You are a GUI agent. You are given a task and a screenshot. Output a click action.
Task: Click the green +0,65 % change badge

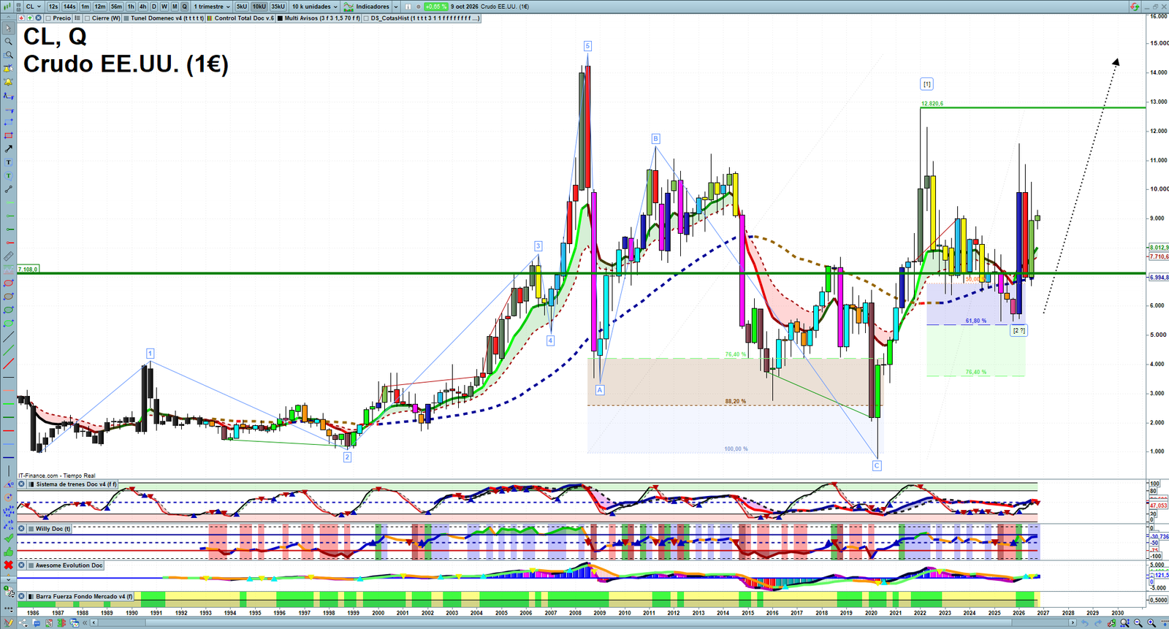(436, 7)
